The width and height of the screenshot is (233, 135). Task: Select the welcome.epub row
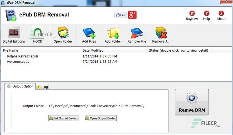116,62
